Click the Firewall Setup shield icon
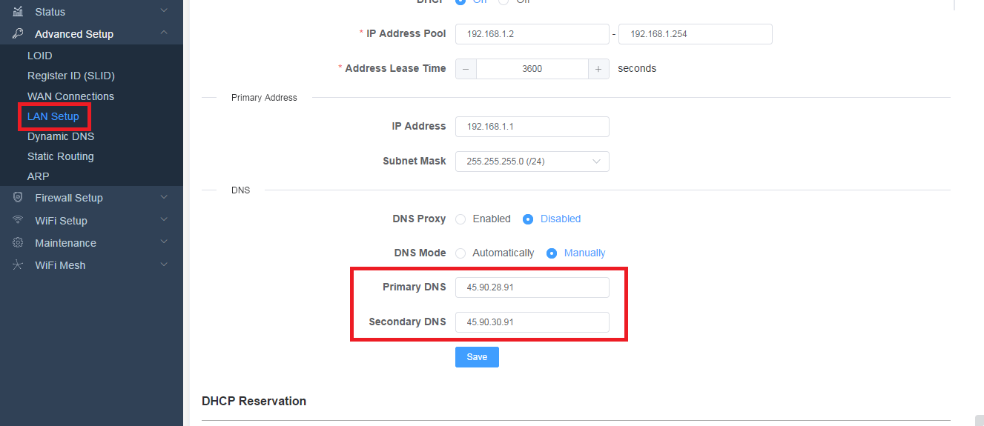Viewport: 984px width, 426px height. coord(19,197)
